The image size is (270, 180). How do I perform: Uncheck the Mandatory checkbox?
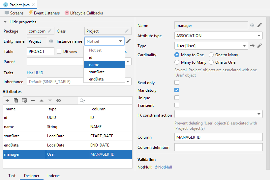click(177, 90)
